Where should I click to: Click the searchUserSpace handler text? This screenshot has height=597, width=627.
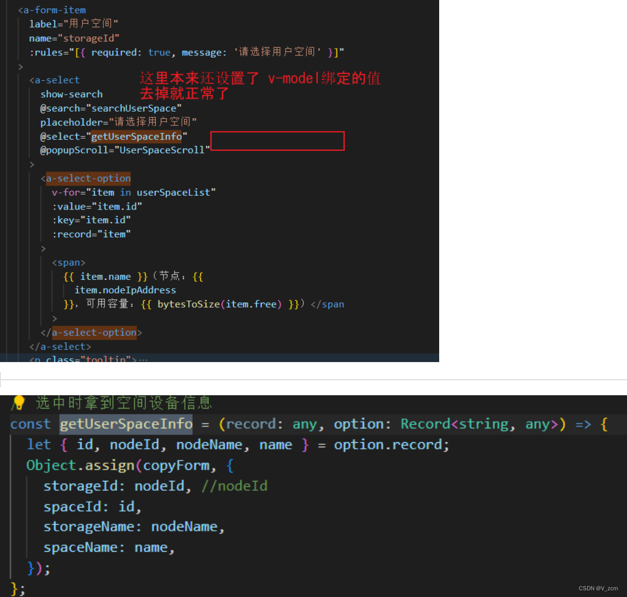coord(135,108)
